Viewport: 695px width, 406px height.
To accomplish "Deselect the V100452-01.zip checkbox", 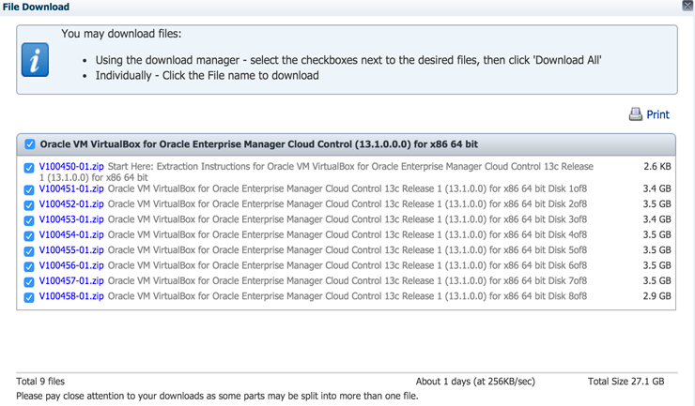I will pos(30,204).
